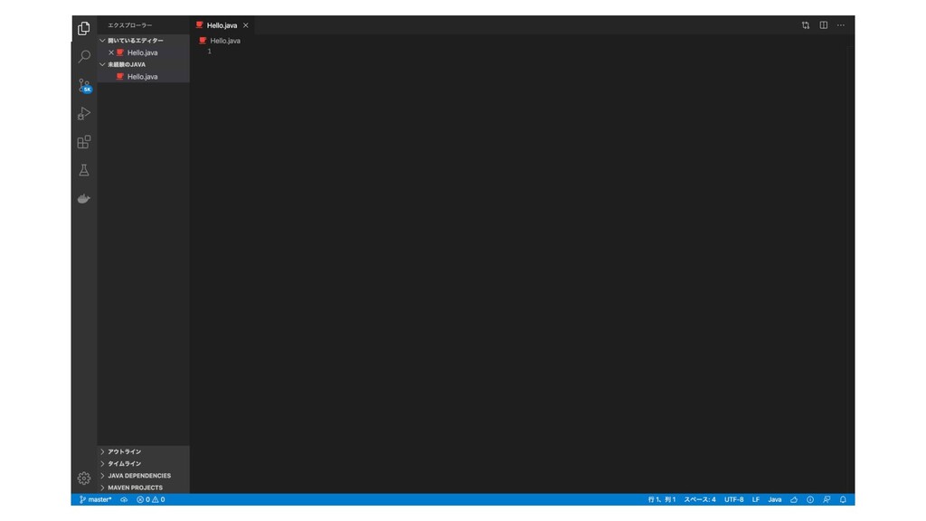The width and height of the screenshot is (926, 521).
Task: Click the compare changes icon in editor toolbar
Action: (x=806, y=25)
